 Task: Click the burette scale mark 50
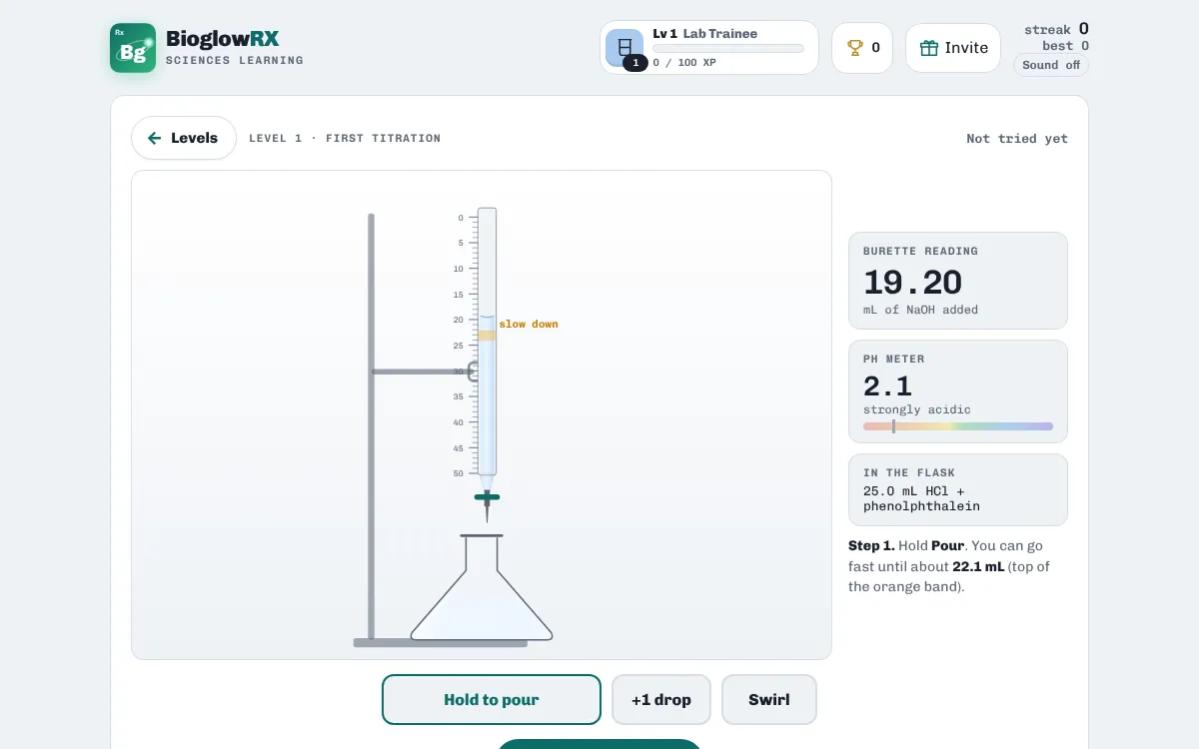click(460, 473)
